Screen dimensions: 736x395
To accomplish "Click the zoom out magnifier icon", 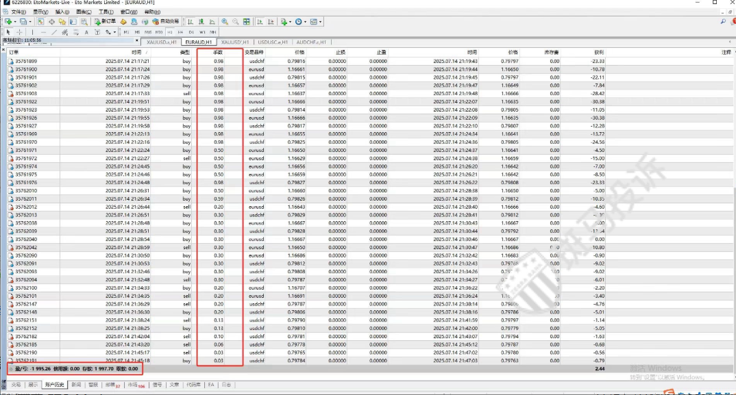I will point(236,22).
